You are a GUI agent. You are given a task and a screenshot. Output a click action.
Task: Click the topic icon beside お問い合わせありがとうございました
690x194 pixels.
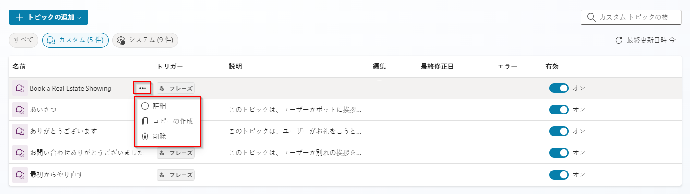(20, 153)
